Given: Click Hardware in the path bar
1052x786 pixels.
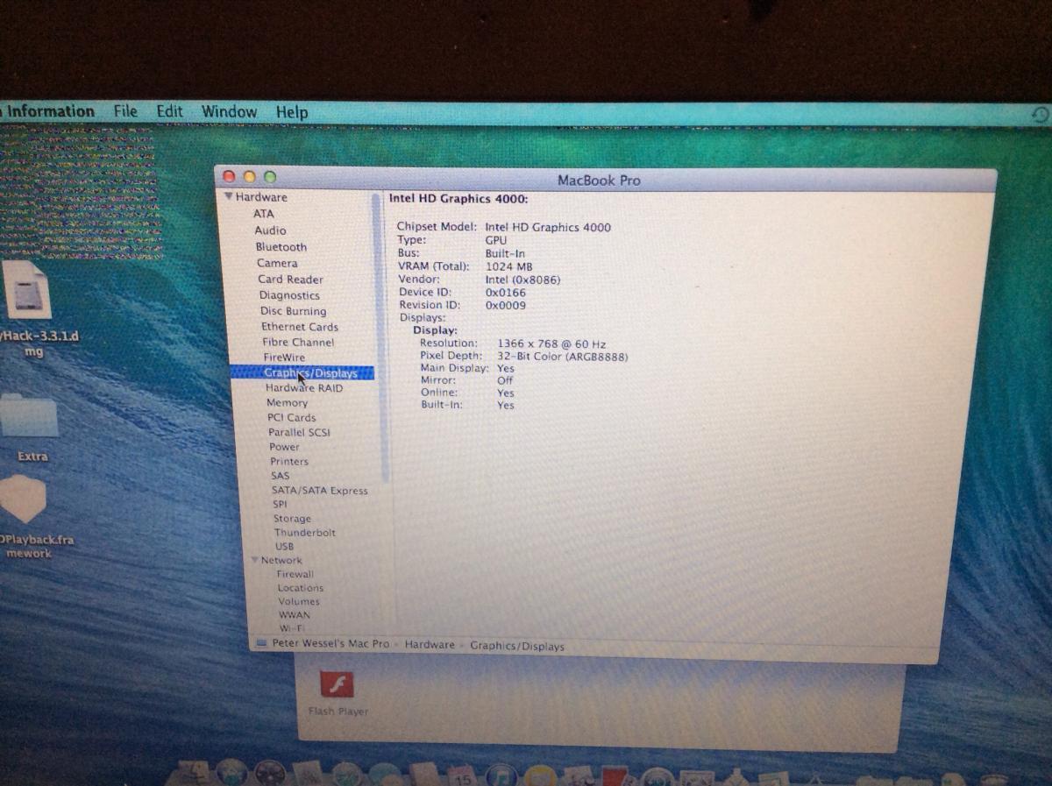Looking at the screenshot, I should (430, 645).
